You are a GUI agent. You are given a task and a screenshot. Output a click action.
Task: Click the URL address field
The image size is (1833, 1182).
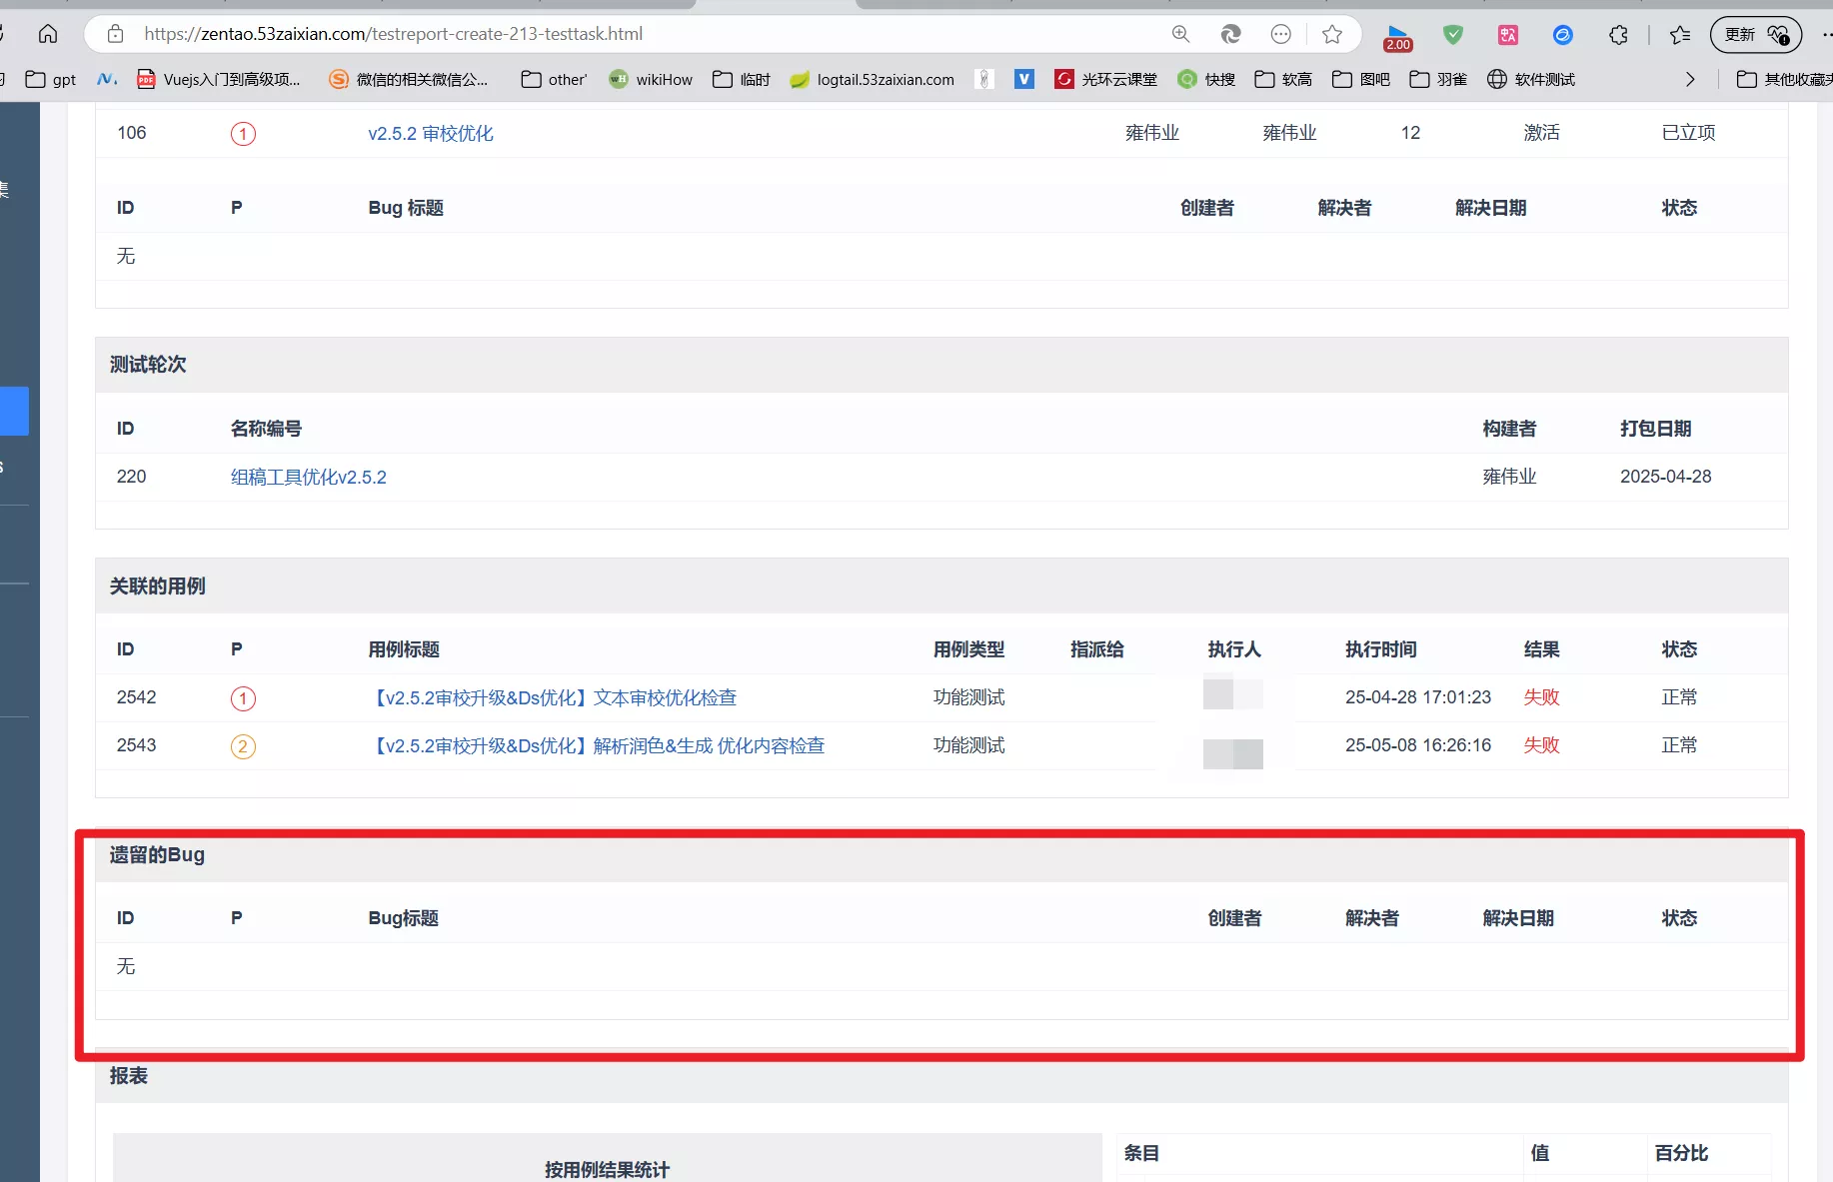tap(650, 34)
